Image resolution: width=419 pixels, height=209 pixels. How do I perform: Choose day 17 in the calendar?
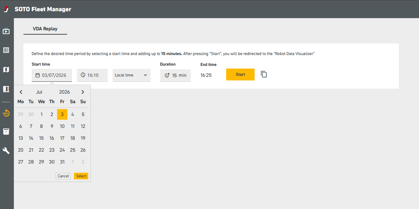(62, 138)
